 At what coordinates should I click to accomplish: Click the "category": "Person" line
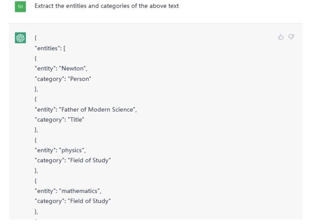(x=63, y=79)
